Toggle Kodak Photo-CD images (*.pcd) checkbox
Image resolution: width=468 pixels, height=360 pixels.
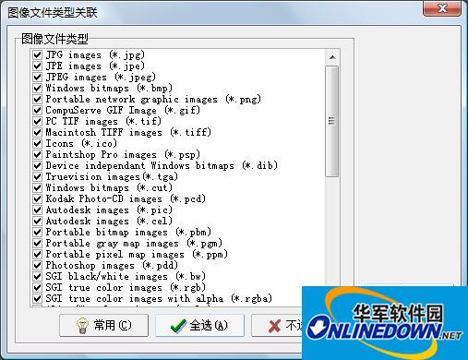pos(37,198)
